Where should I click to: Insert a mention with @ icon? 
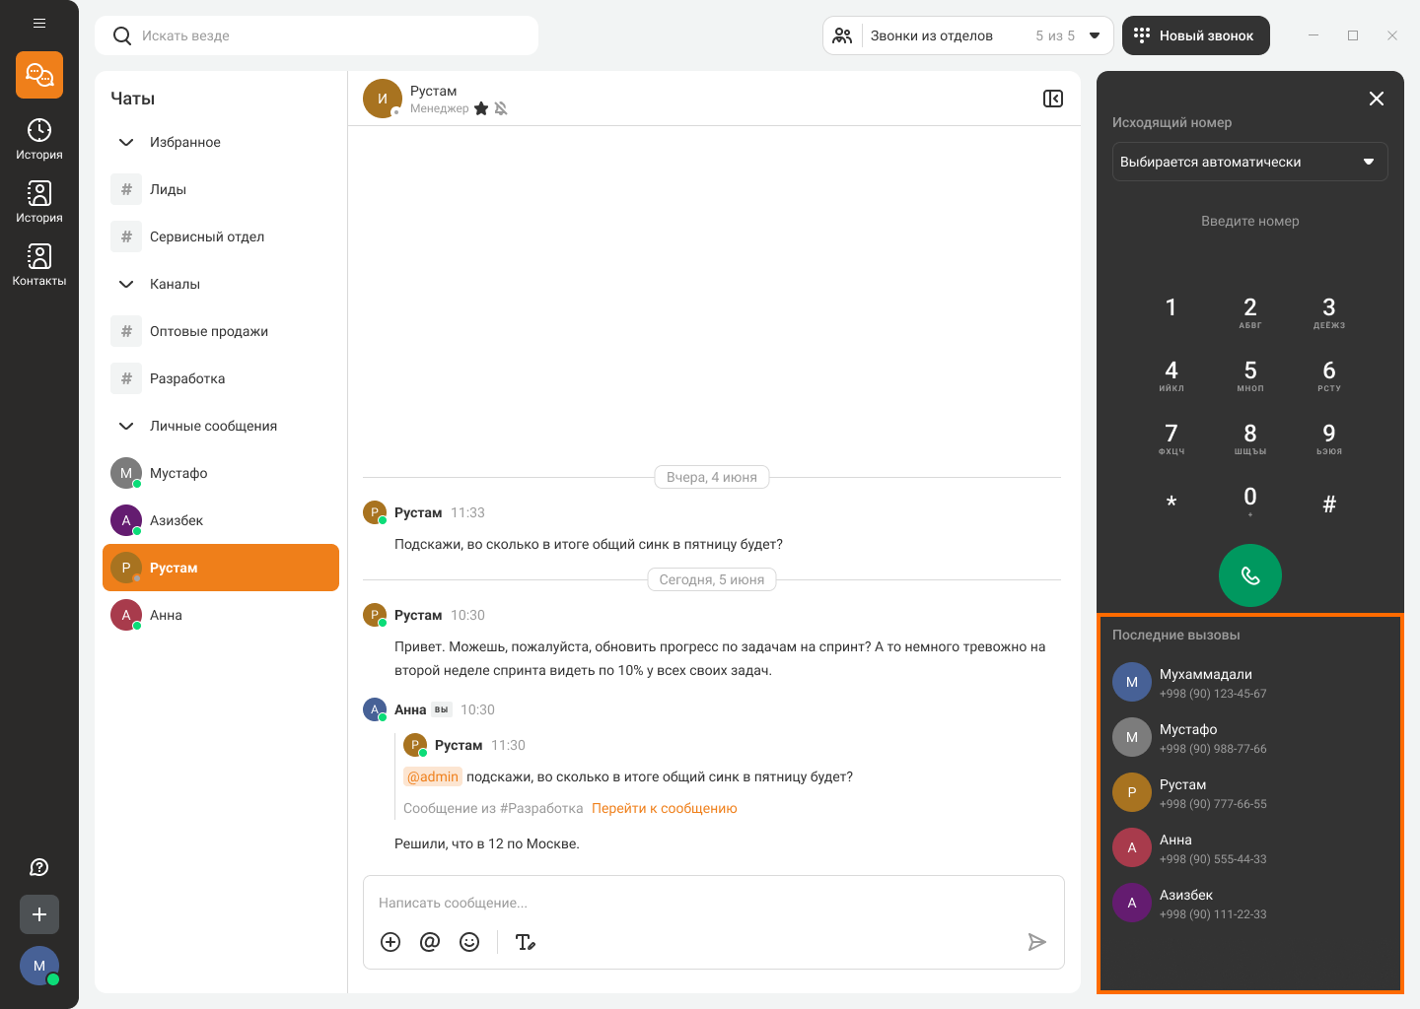tap(430, 942)
